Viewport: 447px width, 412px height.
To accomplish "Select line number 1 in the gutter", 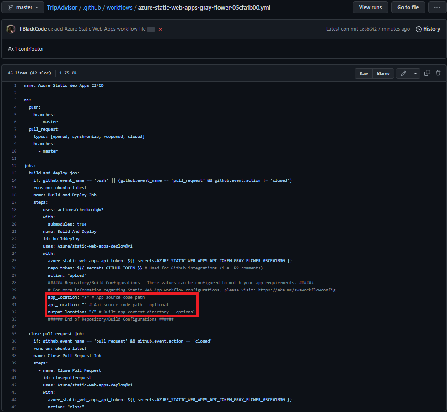I will click(16, 85).
